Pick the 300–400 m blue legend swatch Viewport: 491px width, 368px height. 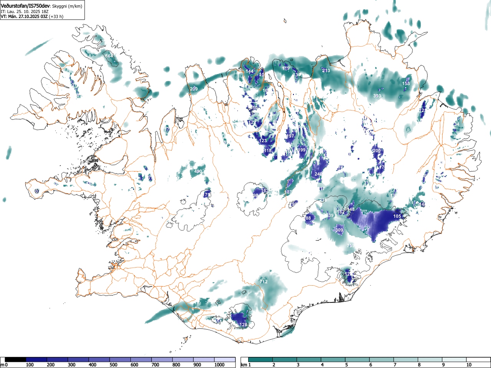pyautogui.click(x=78, y=360)
